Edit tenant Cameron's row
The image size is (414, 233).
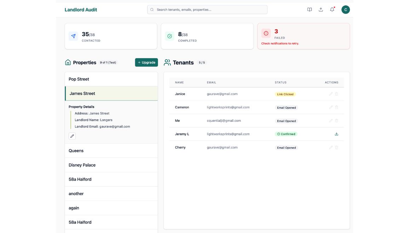[x=331, y=107]
